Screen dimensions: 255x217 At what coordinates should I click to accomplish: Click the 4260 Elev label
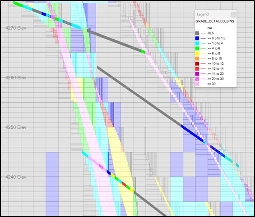(x=16, y=77)
